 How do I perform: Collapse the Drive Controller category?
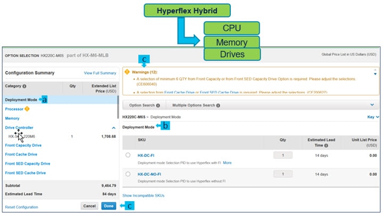click(x=113, y=128)
